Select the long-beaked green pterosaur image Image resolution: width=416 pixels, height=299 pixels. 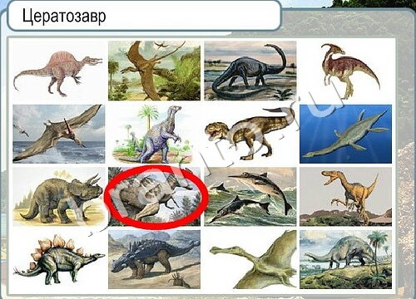coord(250,259)
